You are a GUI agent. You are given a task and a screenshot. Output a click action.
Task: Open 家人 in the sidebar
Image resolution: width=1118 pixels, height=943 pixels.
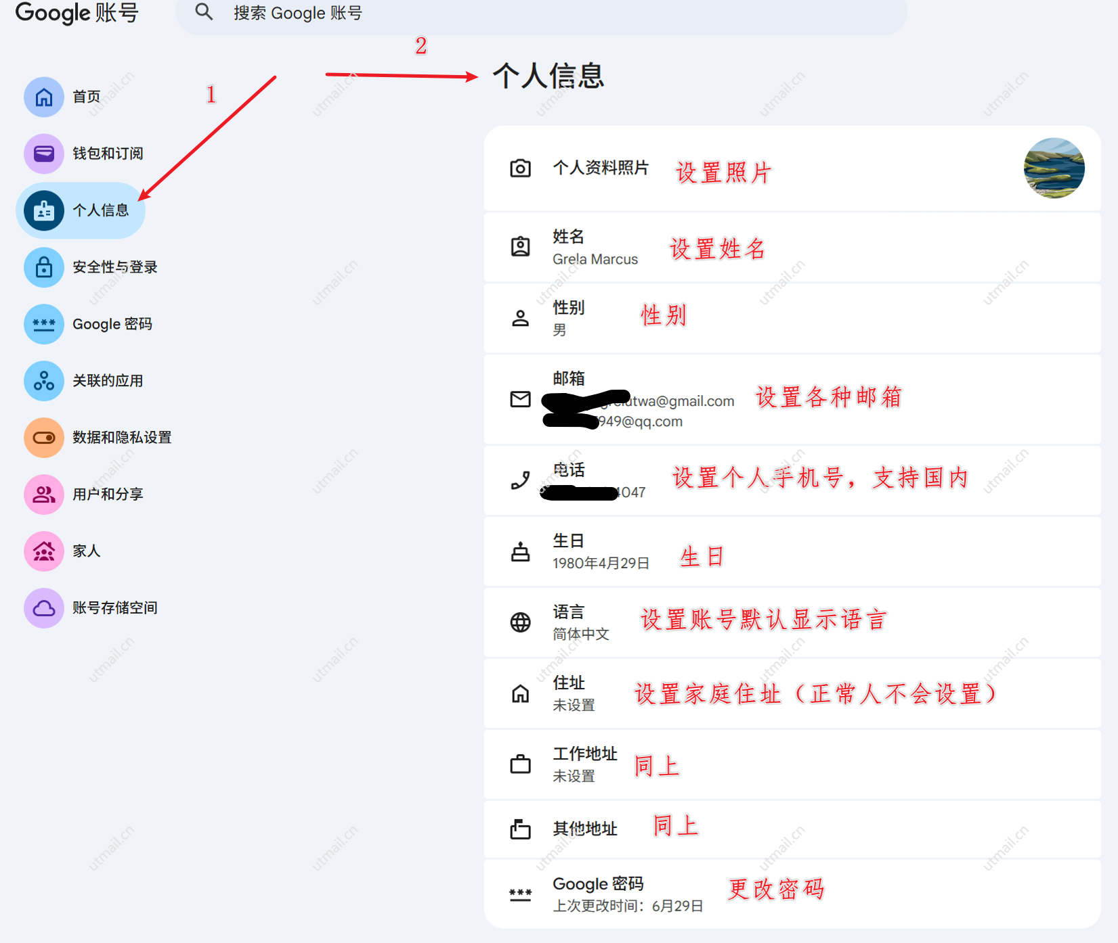coord(87,551)
